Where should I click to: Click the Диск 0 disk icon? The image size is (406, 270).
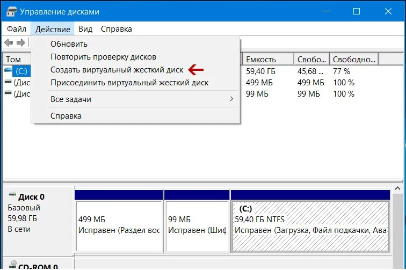pyautogui.click(x=12, y=194)
